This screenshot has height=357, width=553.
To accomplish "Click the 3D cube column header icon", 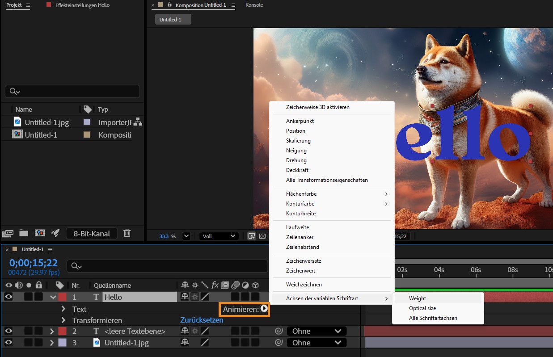I will (x=255, y=285).
